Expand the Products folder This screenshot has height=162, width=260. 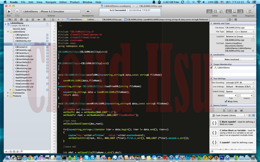pos(8,96)
